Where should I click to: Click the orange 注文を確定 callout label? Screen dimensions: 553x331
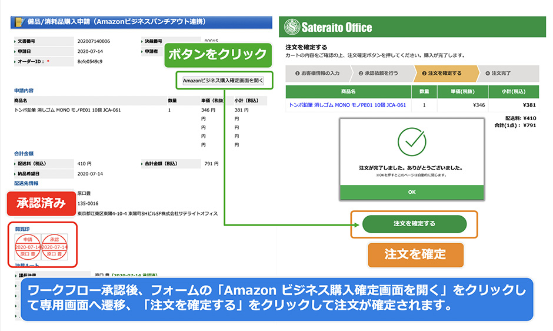415,254
